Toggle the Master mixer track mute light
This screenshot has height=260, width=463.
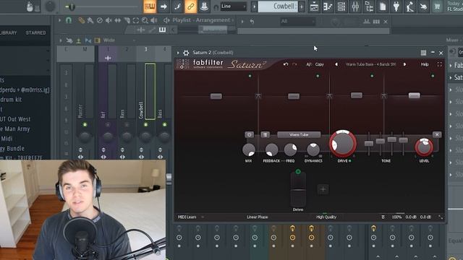(85, 125)
